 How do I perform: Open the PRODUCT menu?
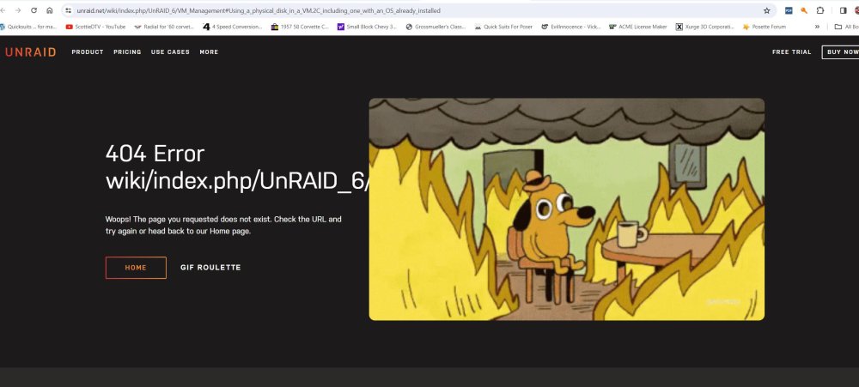pos(88,52)
